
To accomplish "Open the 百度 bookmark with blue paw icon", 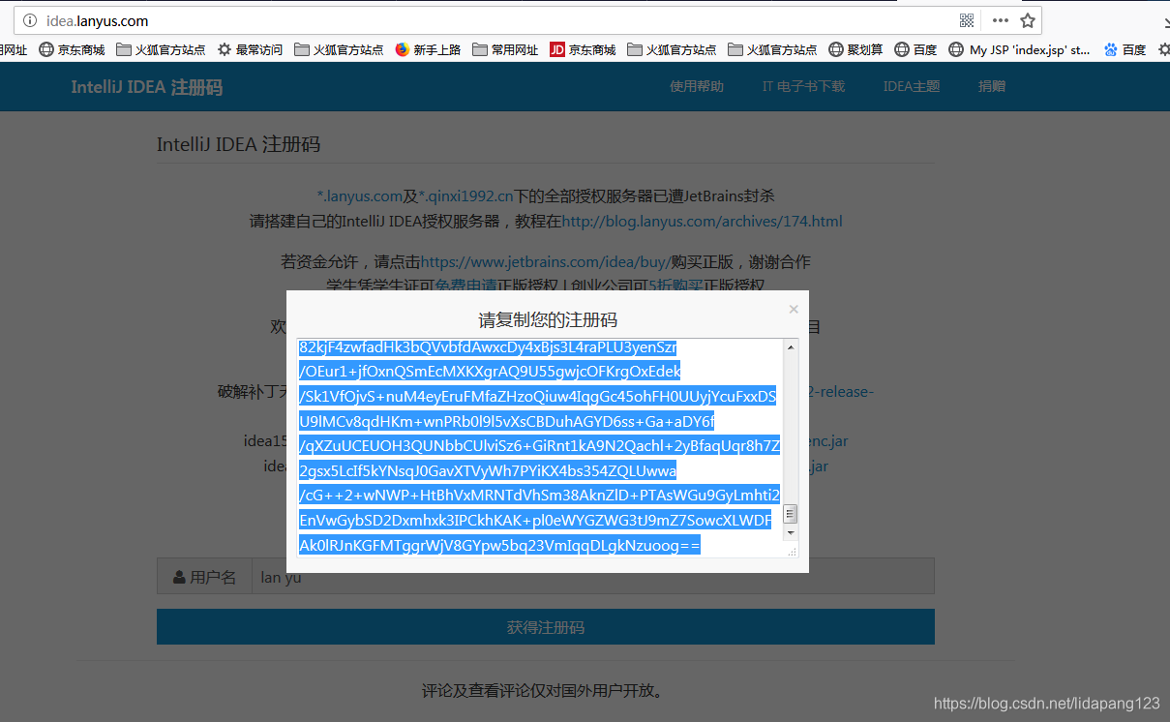I will 1125,49.
